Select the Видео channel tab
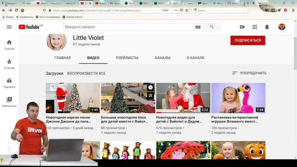297x167 pixels. tap(93, 58)
